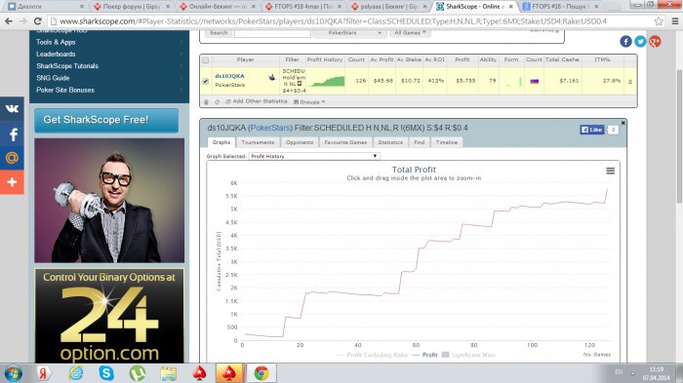Screen dimensions: 683x383
Task: Open the Windows Start button
Action: pos(13,373)
